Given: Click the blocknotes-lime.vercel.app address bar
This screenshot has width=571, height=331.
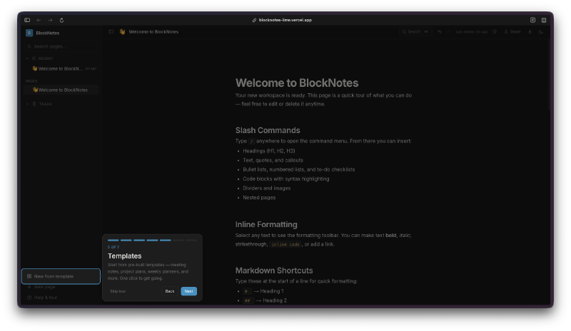Looking at the screenshot, I should pos(282,20).
